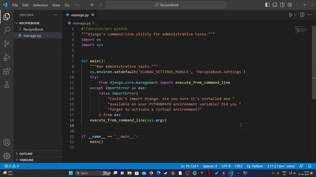The width and height of the screenshot is (316, 177).
Task: Toggle the Primary Side Bar visibility
Action: (x=267, y=5)
